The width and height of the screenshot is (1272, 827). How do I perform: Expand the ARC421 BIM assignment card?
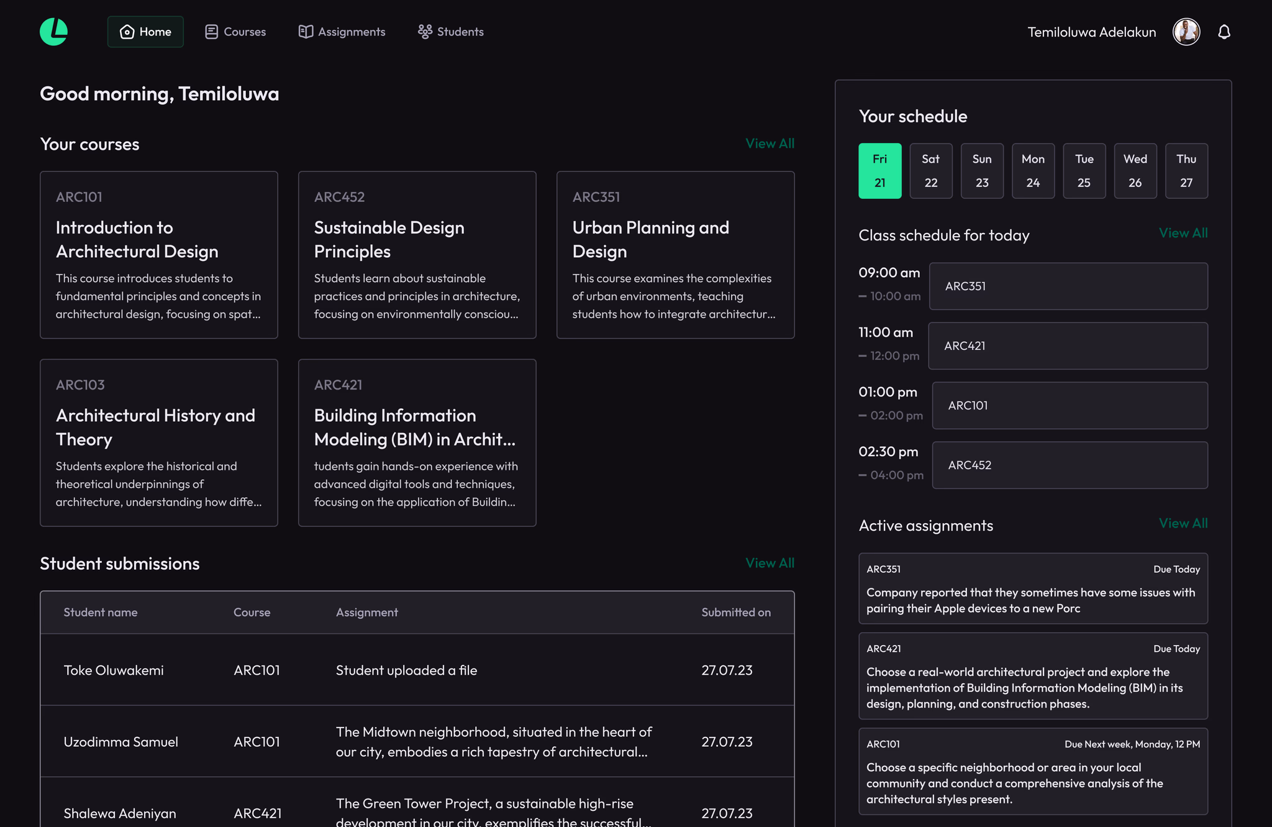(1032, 676)
